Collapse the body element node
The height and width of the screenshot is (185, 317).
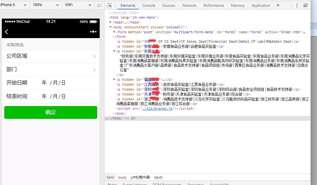pos(111,27)
